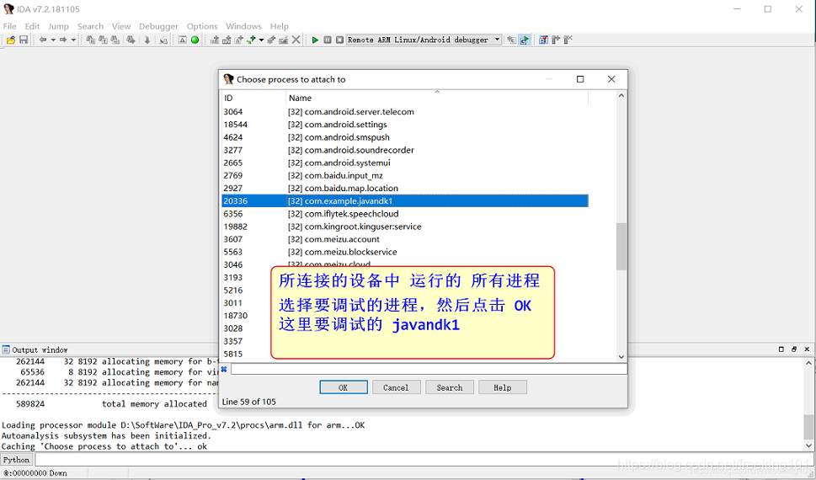Click the Python command-line language button
Image resolution: width=816 pixels, height=480 pixels.
point(17,460)
